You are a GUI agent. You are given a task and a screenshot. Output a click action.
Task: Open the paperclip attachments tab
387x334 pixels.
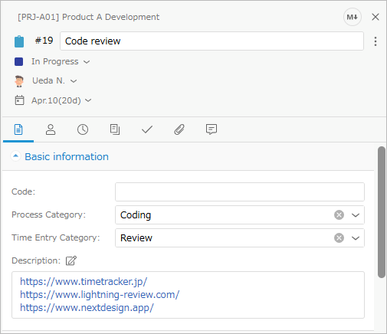pyautogui.click(x=179, y=129)
